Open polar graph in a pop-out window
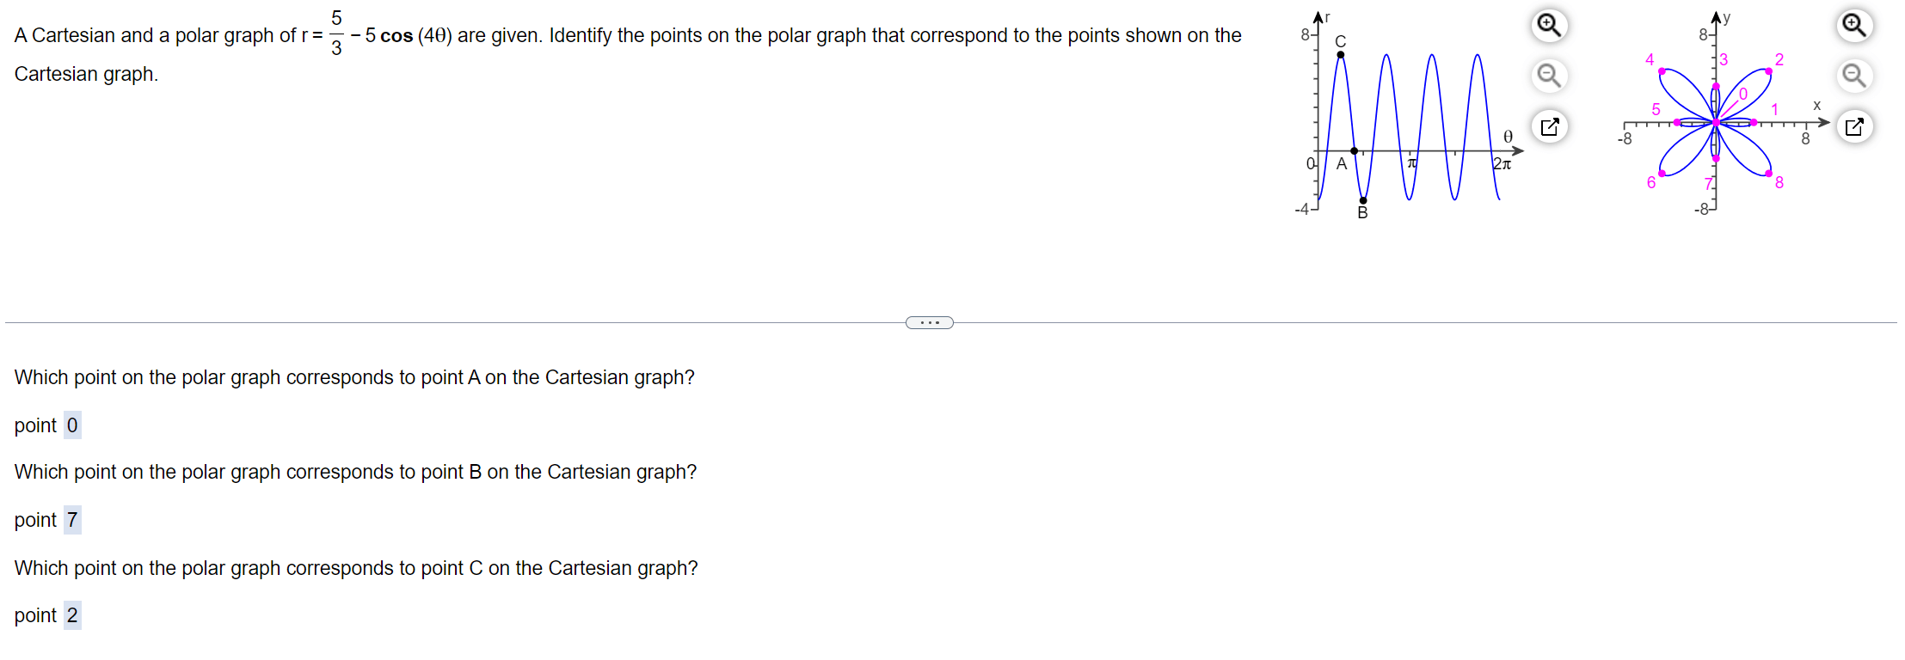Image resolution: width=1905 pixels, height=660 pixels. 1854,127
